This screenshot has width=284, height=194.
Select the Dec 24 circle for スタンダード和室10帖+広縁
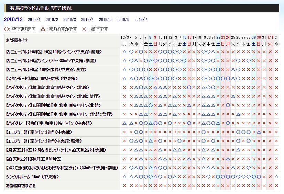click(x=228, y=79)
